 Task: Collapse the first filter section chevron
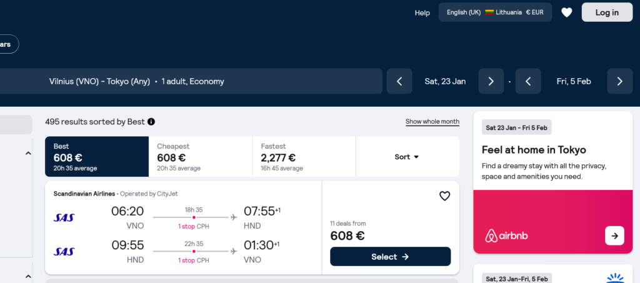point(28,153)
